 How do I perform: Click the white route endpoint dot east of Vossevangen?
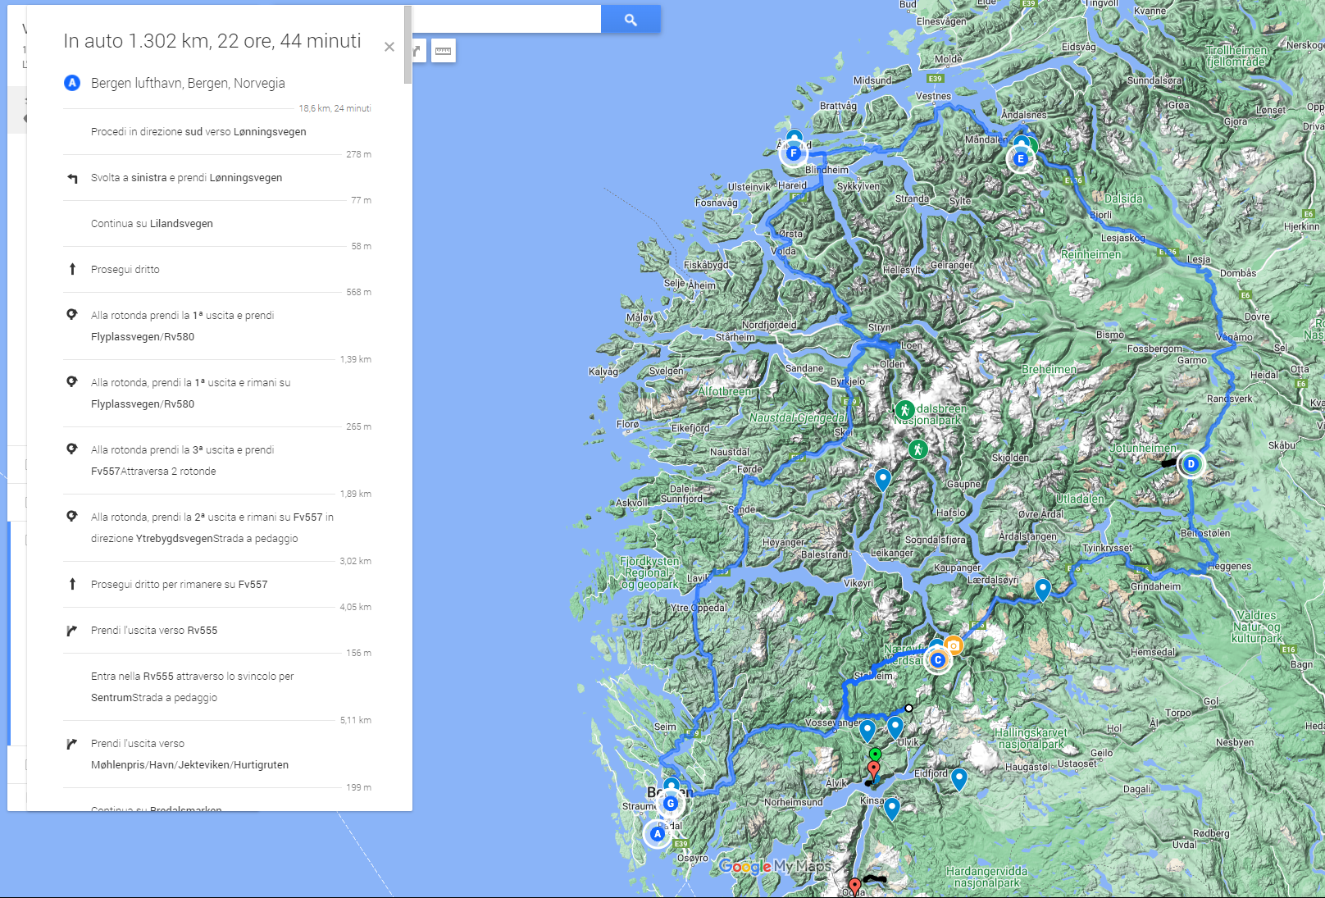[x=908, y=709]
